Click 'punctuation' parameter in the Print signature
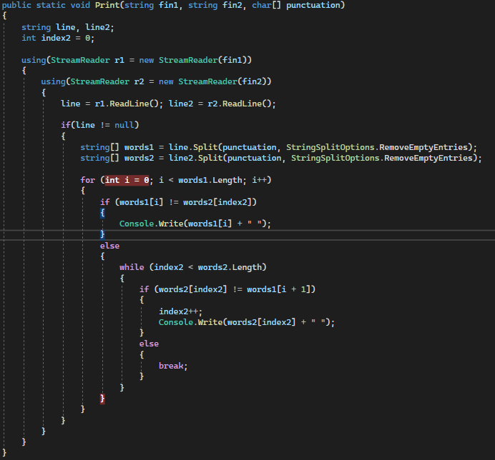Image resolution: width=495 pixels, height=460 pixels. (313, 5)
